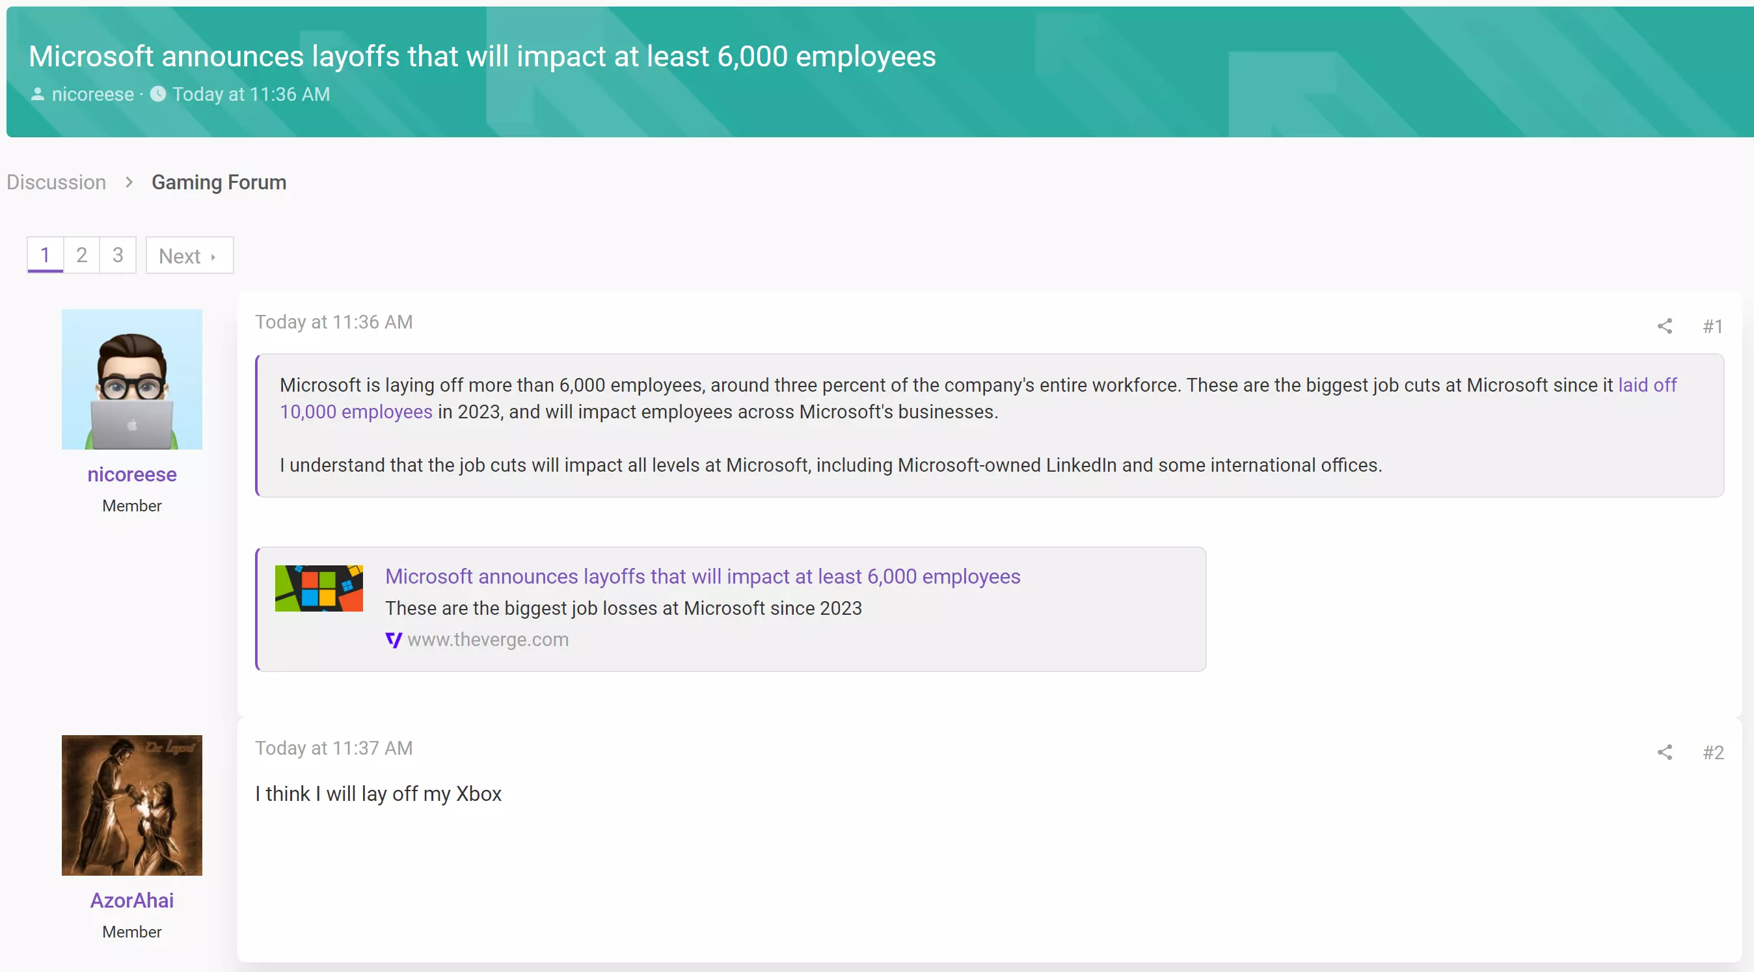Click the www.theverge.com source text
Screen dimensions: 1754x972
click(x=487, y=640)
